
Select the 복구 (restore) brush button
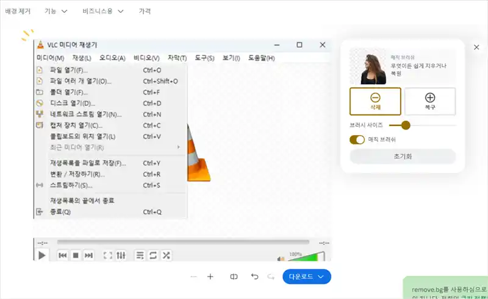point(430,101)
